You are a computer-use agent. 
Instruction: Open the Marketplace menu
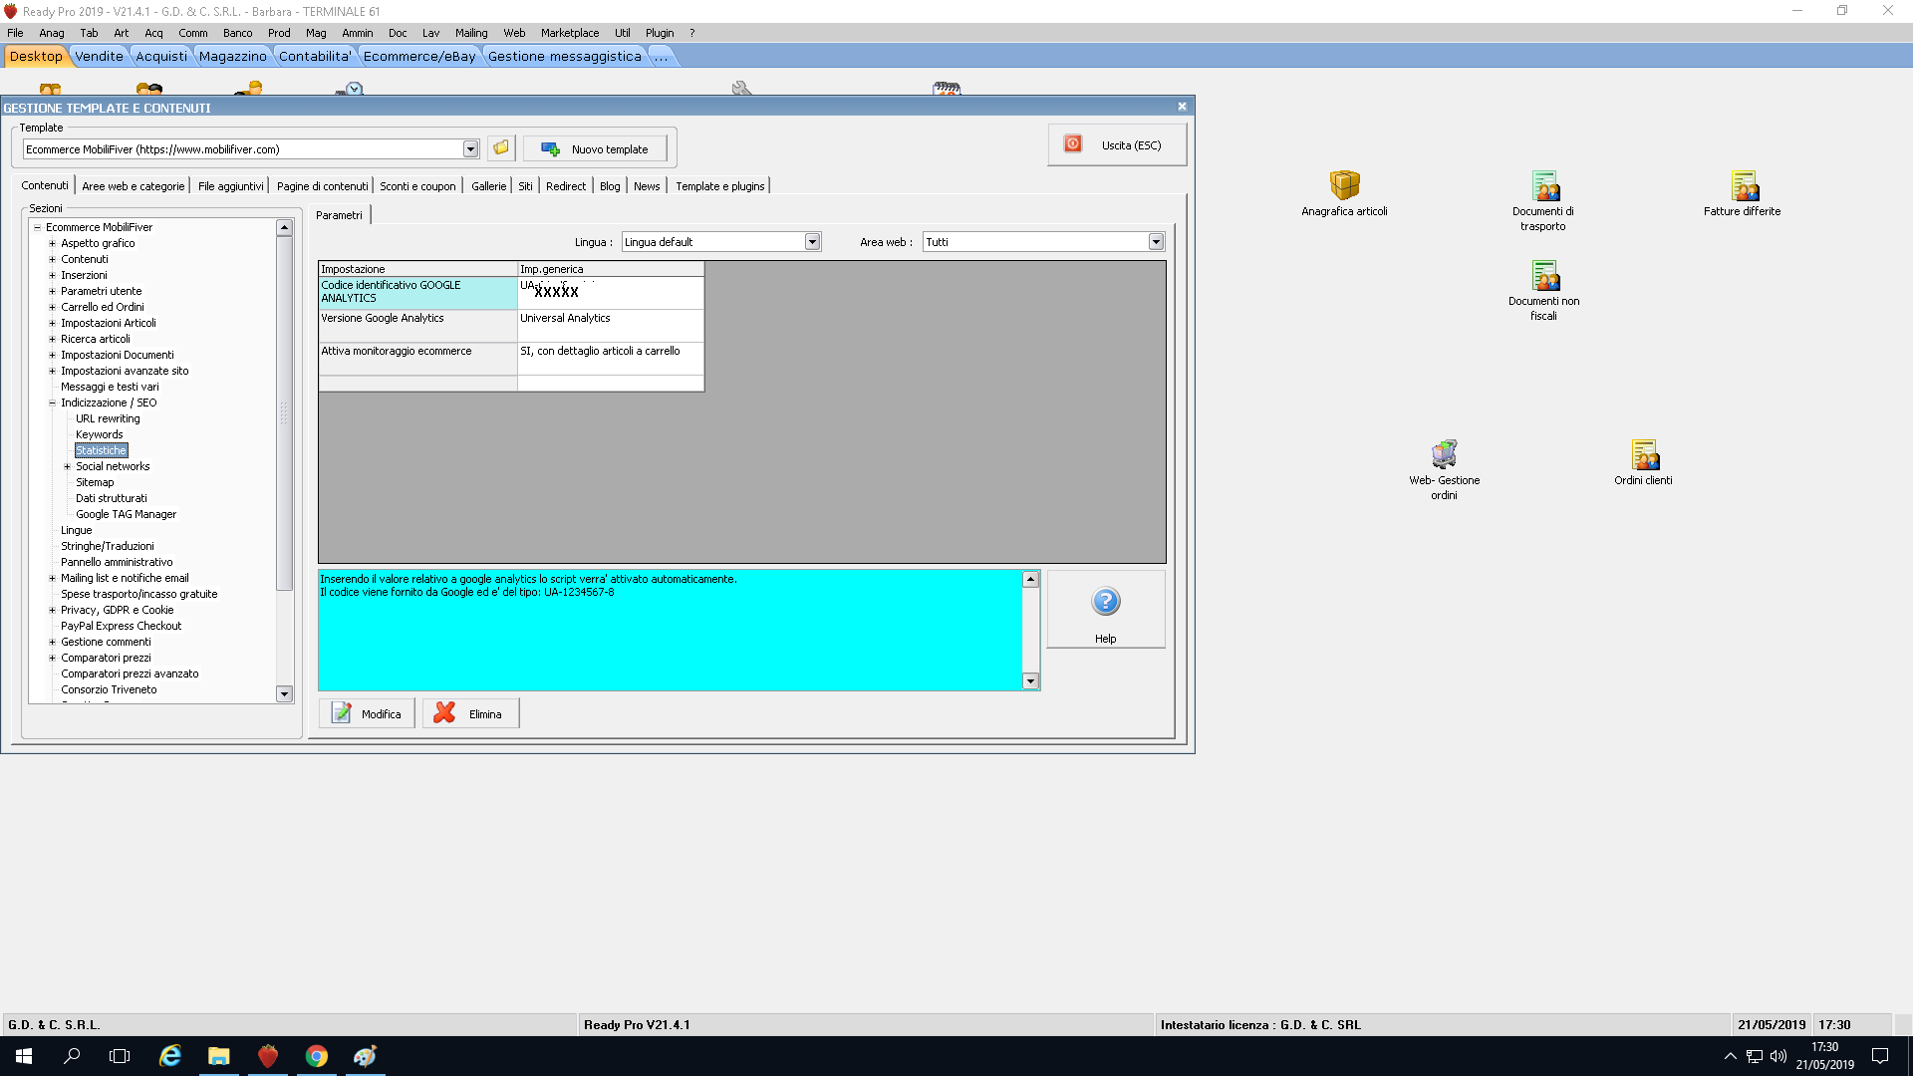click(570, 33)
